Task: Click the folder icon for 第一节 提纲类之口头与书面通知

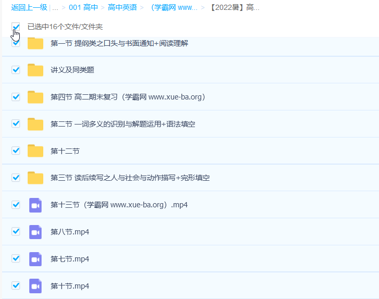Action: tap(35, 43)
